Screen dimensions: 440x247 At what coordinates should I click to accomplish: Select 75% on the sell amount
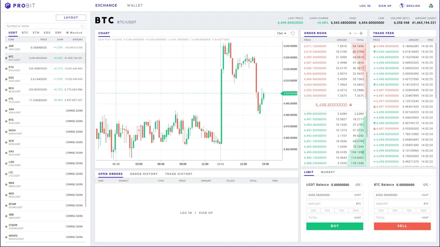tap(409, 211)
